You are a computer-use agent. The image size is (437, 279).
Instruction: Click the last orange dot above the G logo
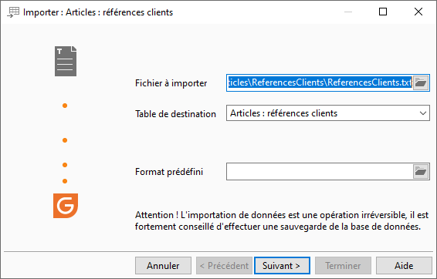(x=65, y=181)
